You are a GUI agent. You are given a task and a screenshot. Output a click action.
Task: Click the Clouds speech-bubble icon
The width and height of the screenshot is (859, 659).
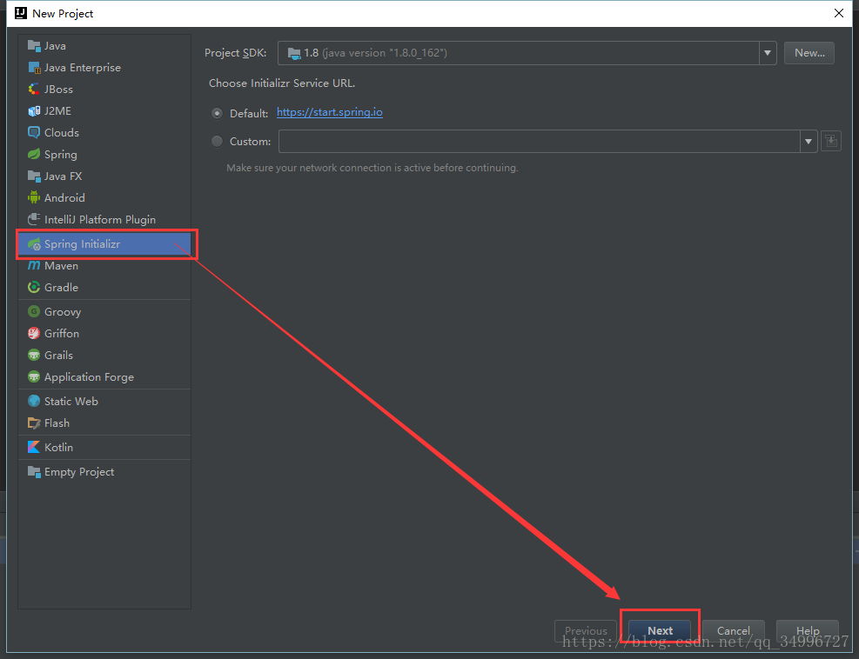(x=34, y=132)
